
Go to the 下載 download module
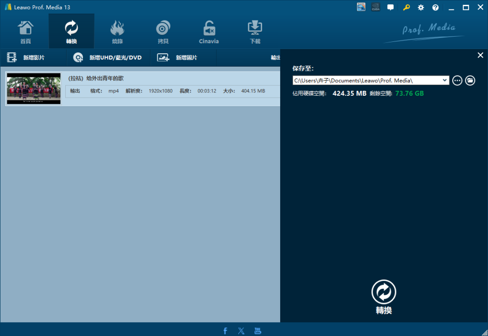(x=255, y=31)
